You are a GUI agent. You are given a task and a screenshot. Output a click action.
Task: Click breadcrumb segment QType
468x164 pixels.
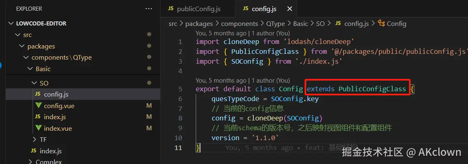point(276,24)
